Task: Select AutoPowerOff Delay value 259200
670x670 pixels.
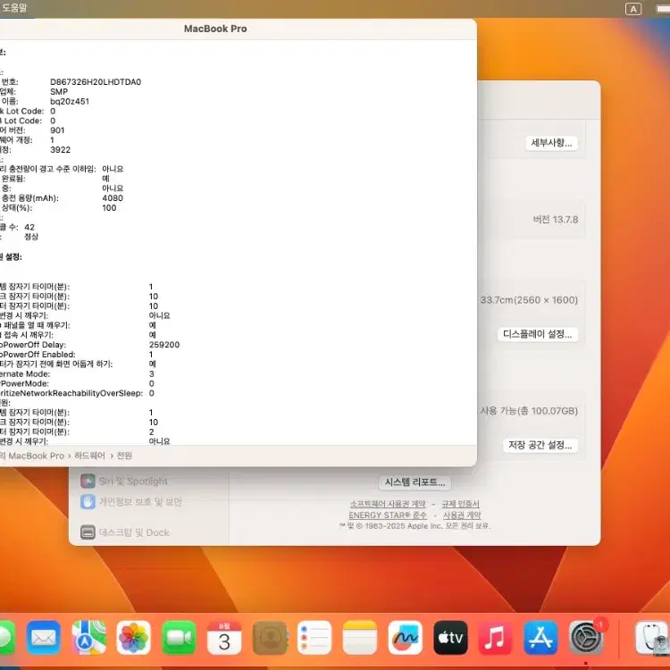Action: click(164, 345)
